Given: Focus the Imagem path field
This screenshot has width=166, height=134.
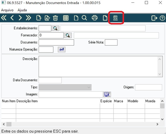Looking at the screenshot, I should 71,94.
